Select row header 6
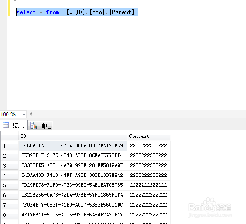 (x=10, y=195)
